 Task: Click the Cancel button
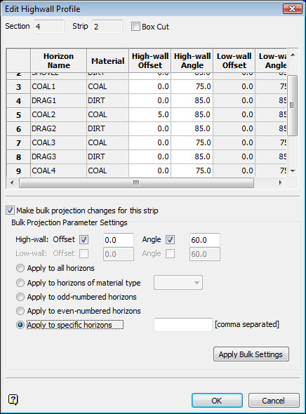tap(274, 401)
